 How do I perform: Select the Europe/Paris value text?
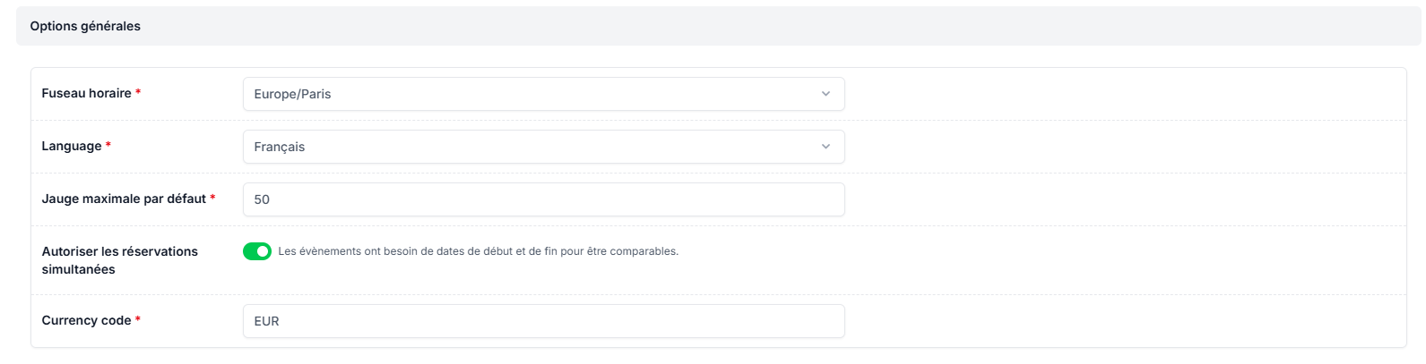coord(292,94)
